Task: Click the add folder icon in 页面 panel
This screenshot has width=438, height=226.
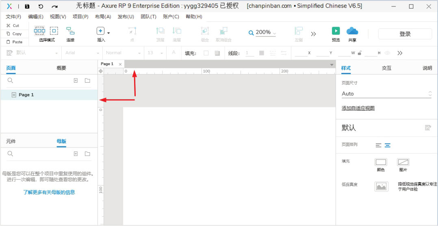Action: click(87, 81)
